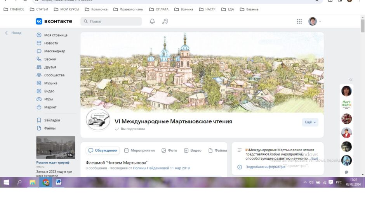This screenshot has height=221, width=365.
Task: Collapse the right chat sidebar with double chevron
Action: coord(351,80)
